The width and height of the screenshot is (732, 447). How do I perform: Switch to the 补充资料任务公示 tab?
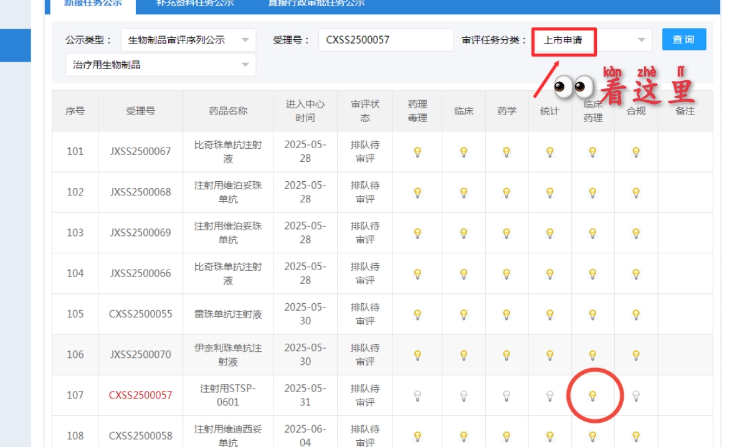(194, 4)
